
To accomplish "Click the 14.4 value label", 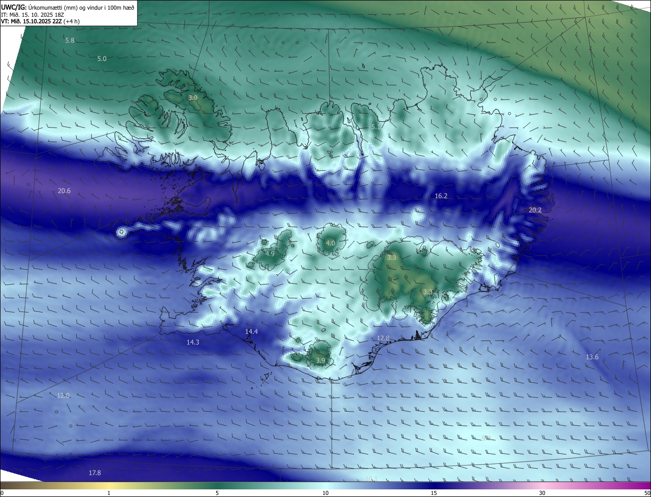I will 251,332.
